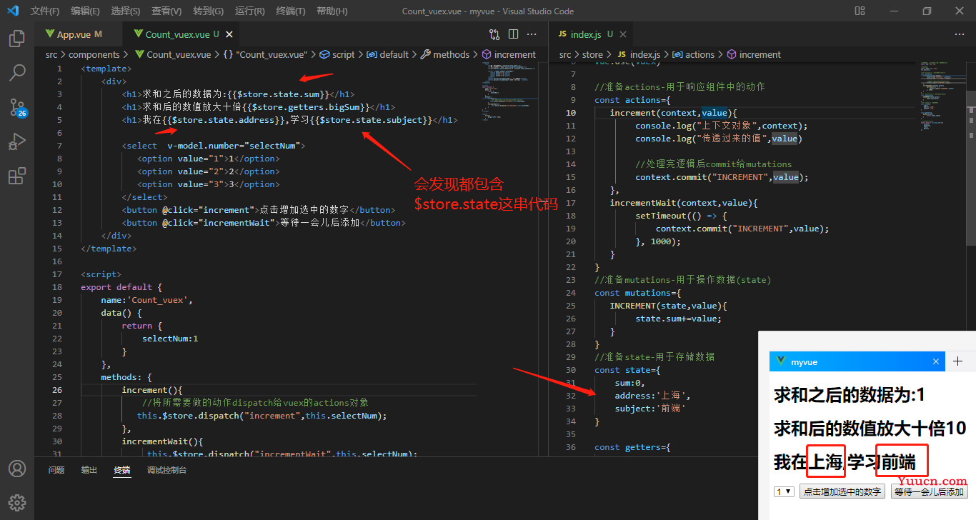Expand the store breadcrumb in right editor
Screen dimensions: 976x520
592,54
